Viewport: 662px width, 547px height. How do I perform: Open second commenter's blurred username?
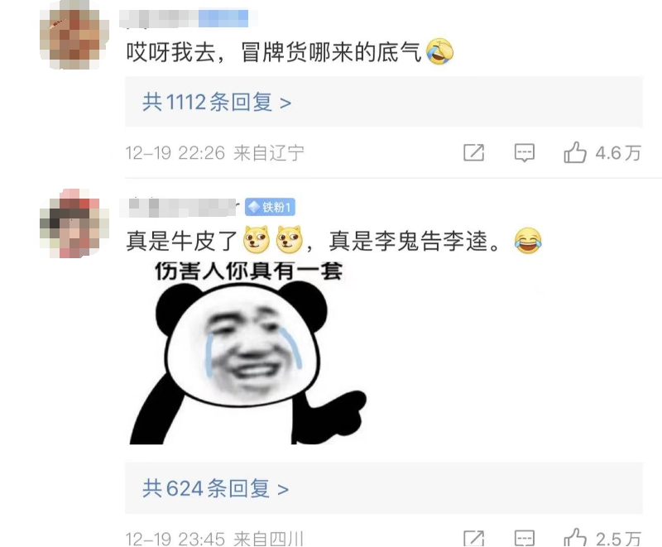(x=180, y=207)
